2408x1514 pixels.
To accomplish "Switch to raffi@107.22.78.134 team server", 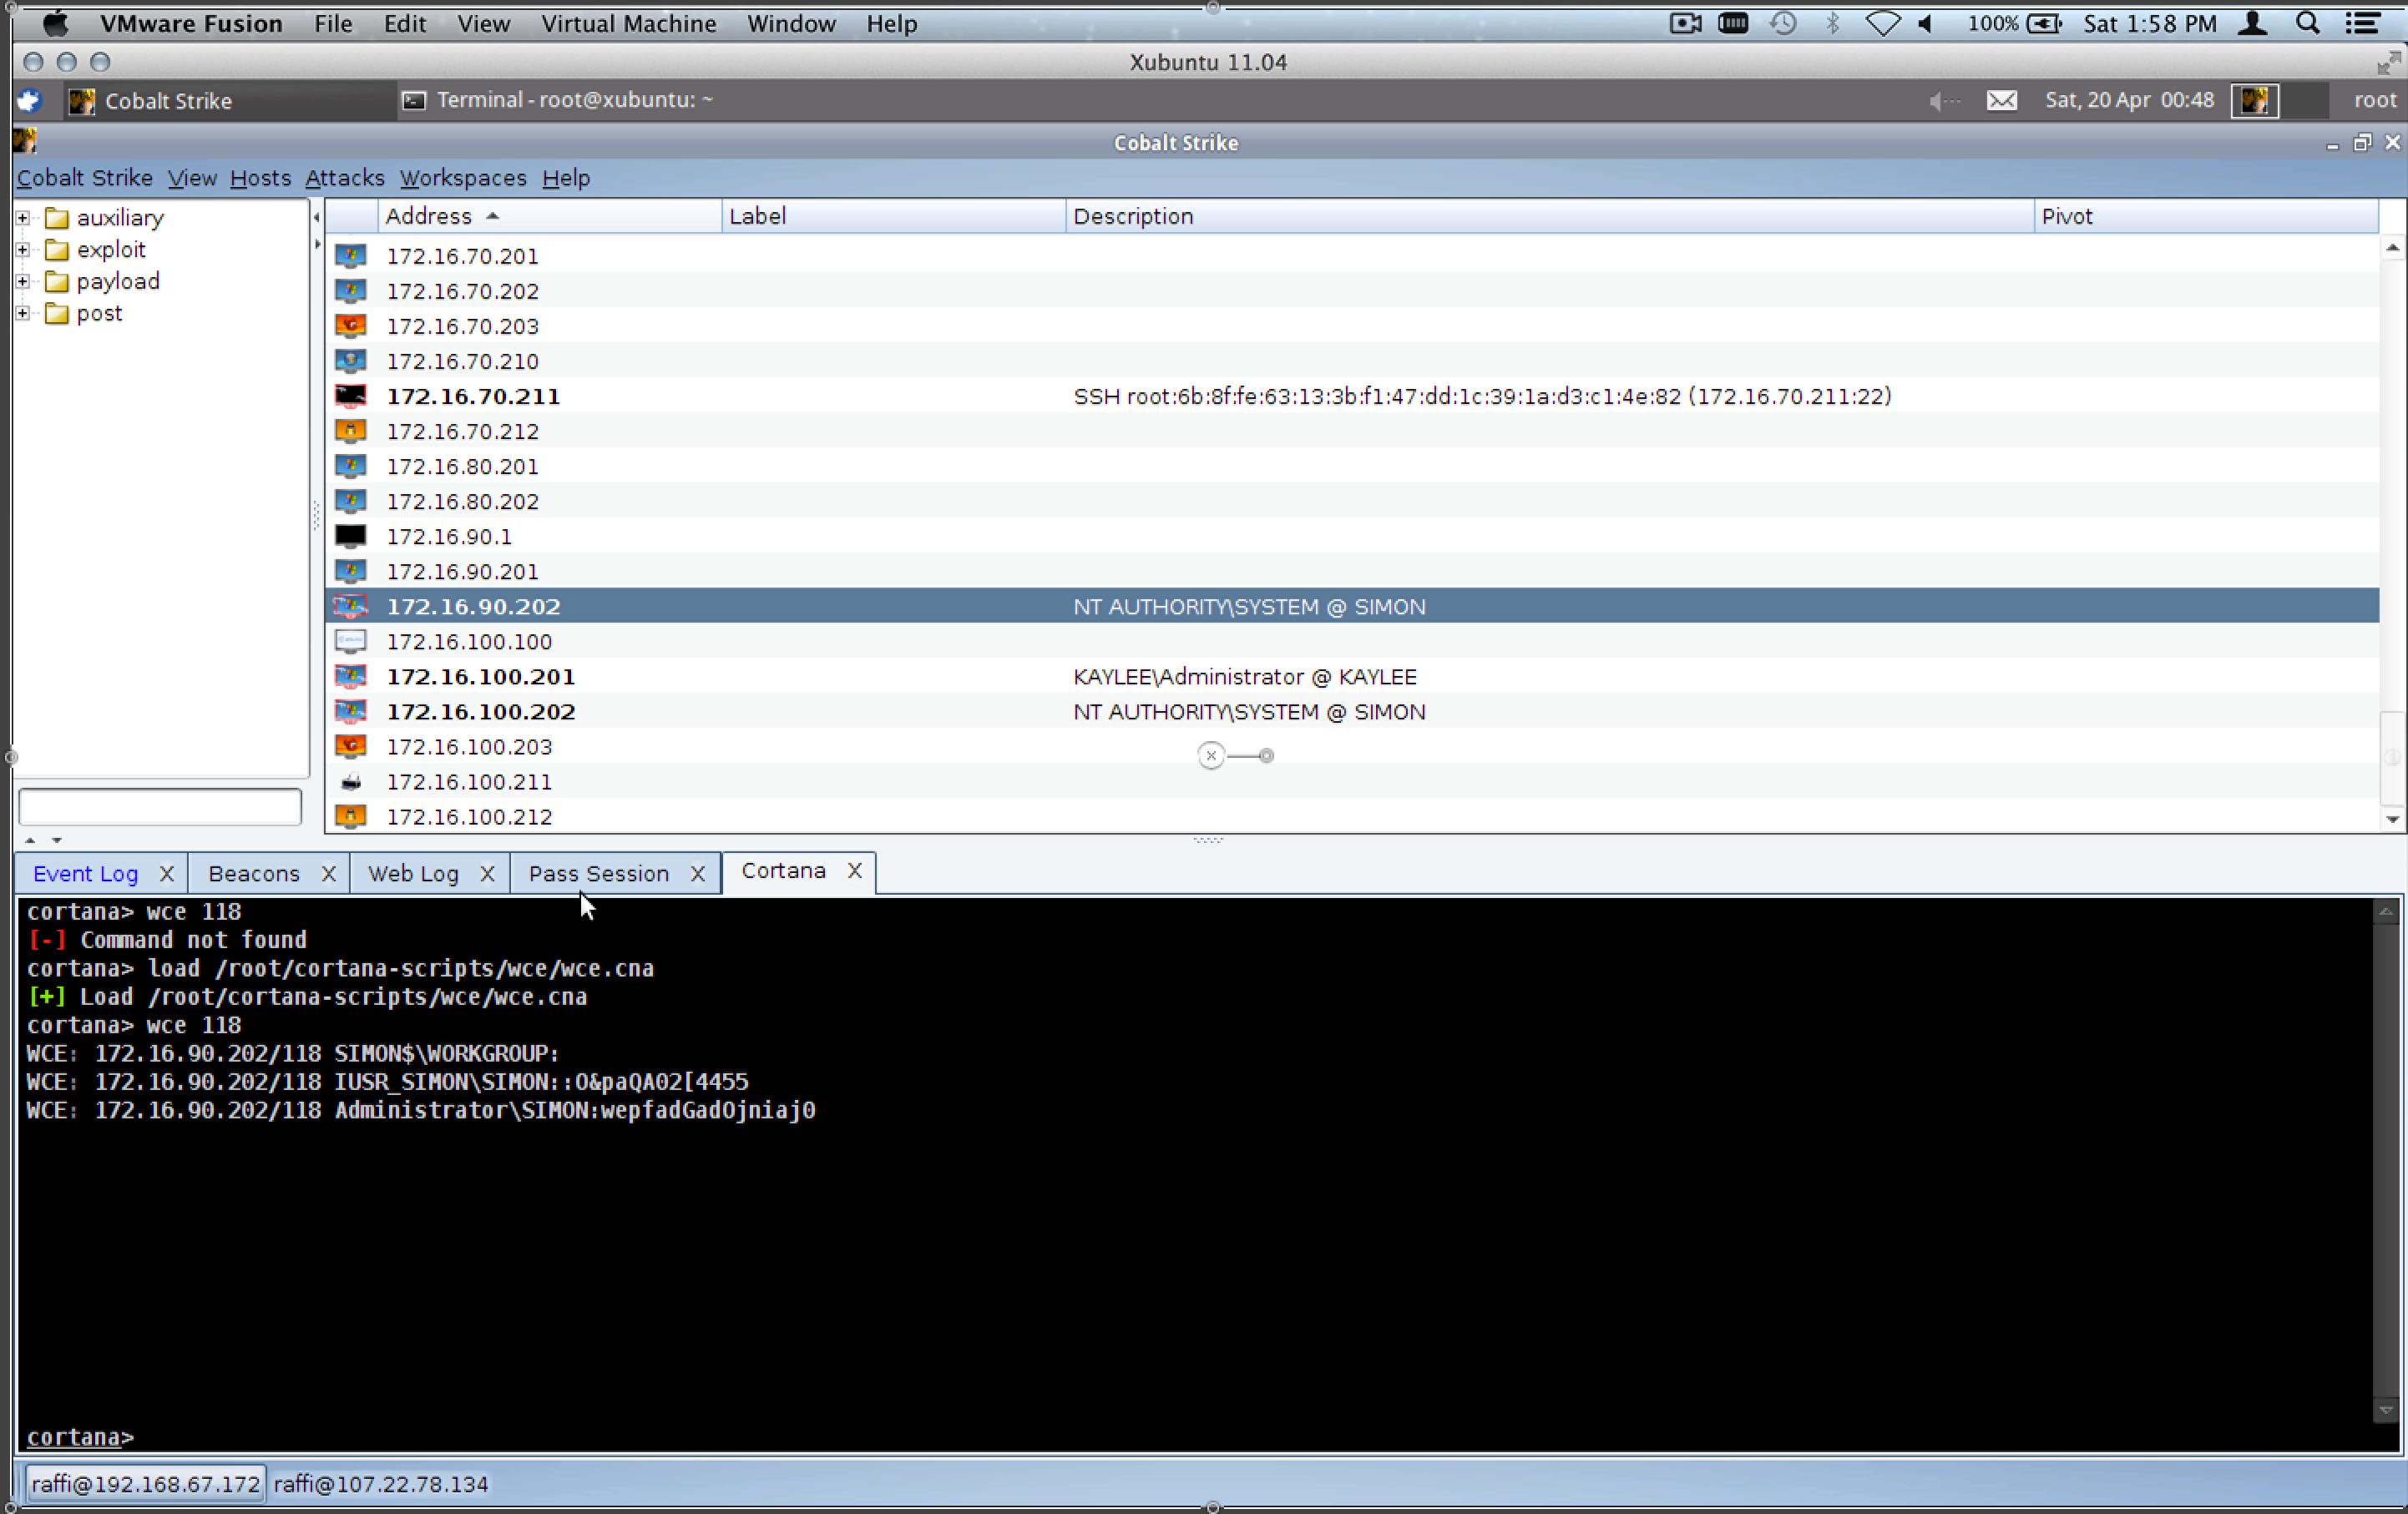I will pos(381,1484).
